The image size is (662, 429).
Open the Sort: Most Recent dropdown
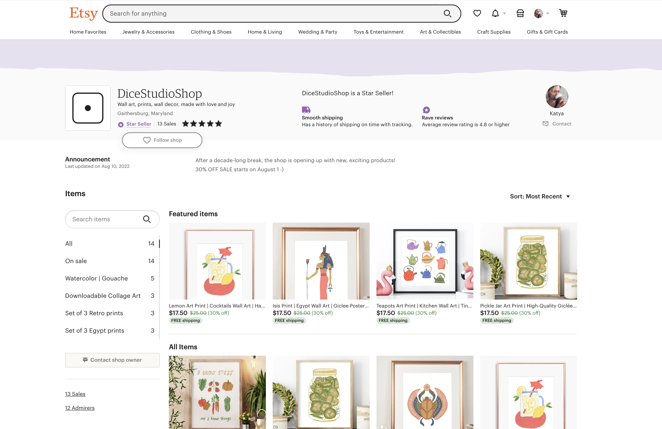(x=540, y=196)
